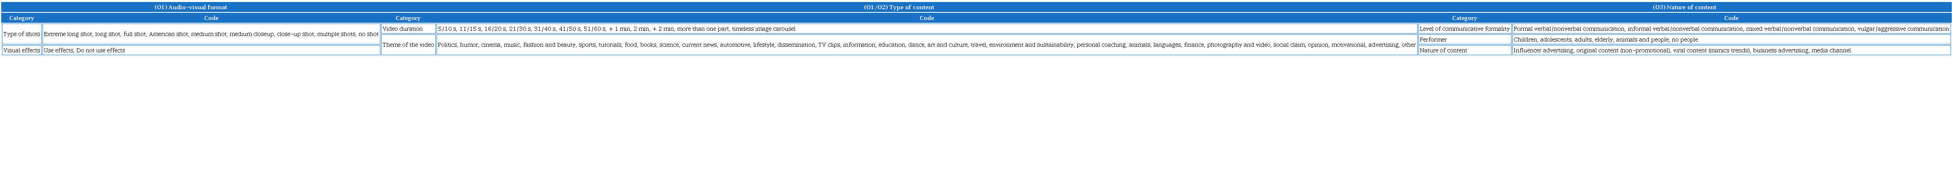Select the "Video duration" category cell
The height and width of the screenshot is (183, 1953).
coord(408,29)
